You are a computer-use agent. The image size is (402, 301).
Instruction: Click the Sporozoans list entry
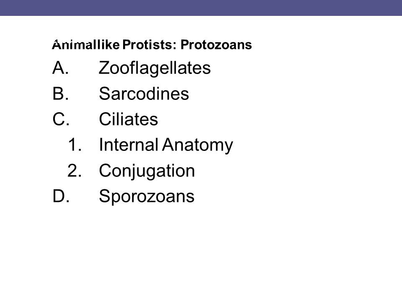click(x=147, y=196)
